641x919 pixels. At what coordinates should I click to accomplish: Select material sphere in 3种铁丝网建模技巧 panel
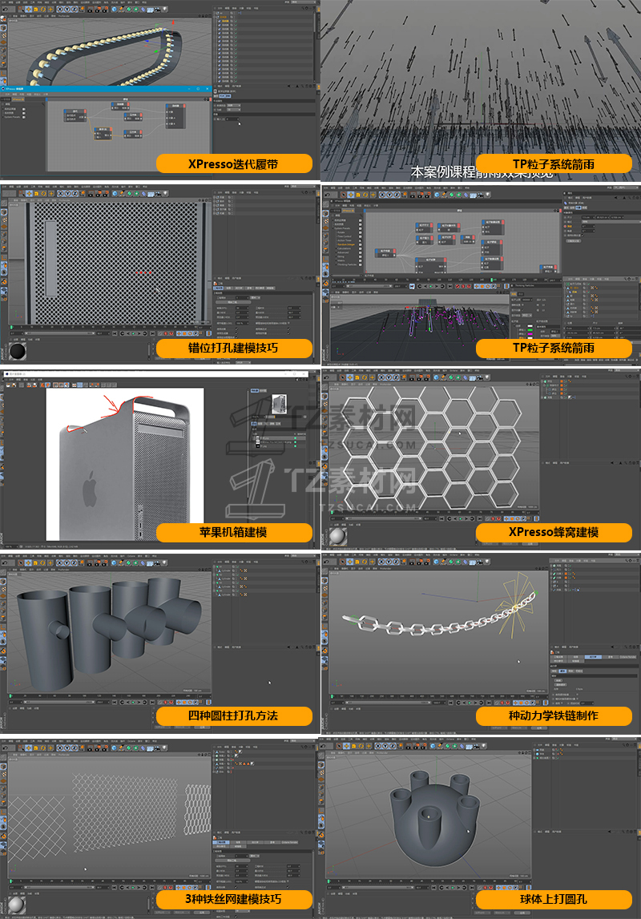[17, 905]
